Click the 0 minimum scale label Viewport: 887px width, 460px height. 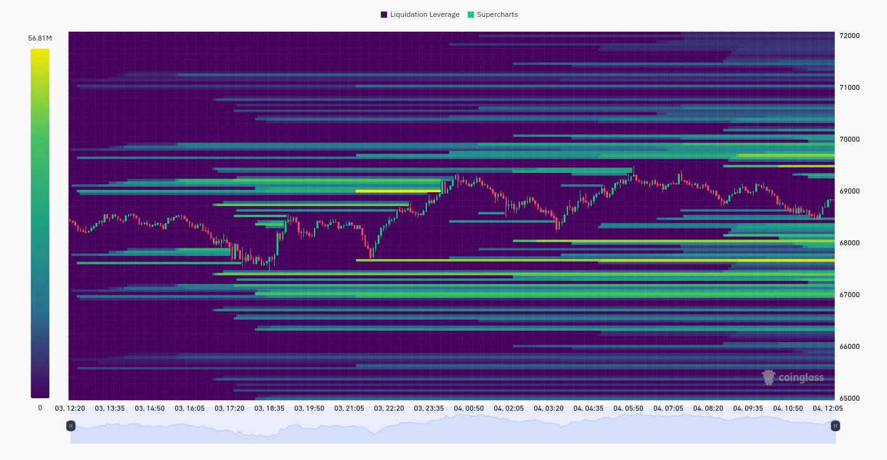[x=40, y=408]
